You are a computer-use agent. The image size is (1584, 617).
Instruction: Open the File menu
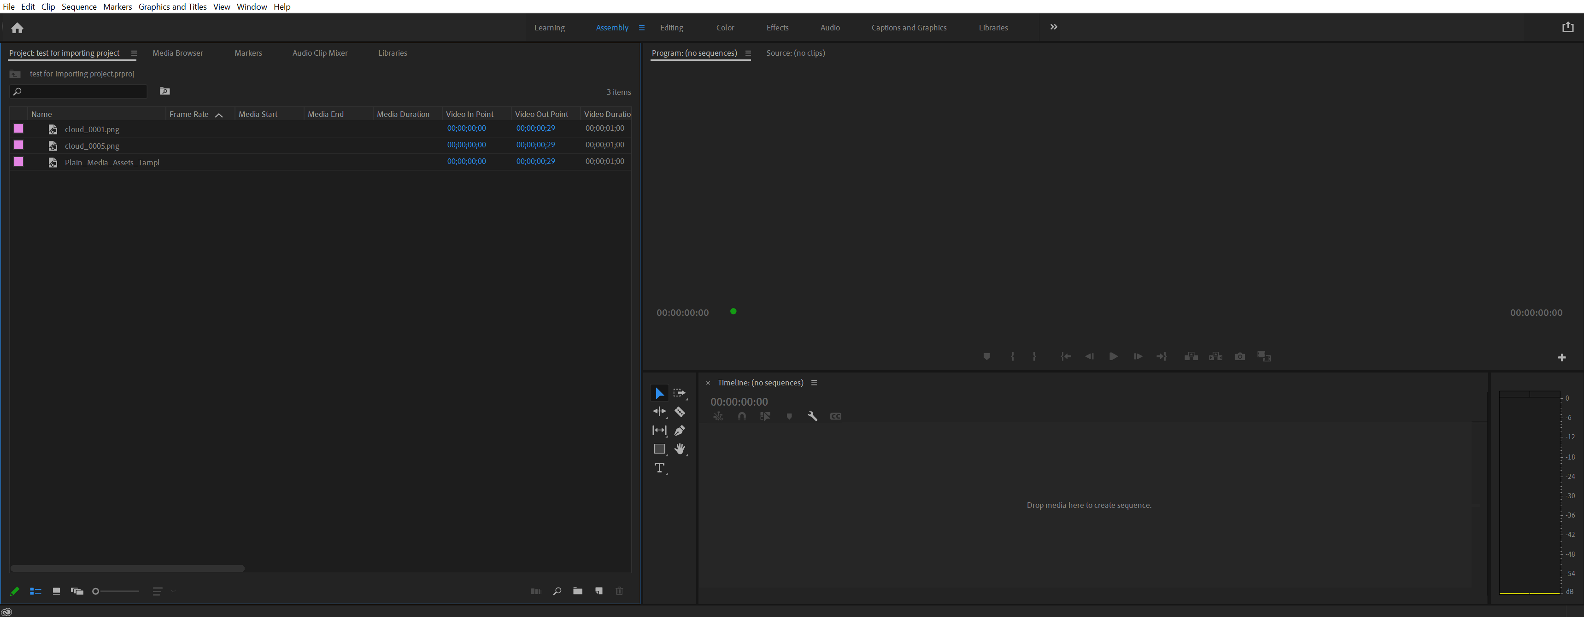(9, 7)
